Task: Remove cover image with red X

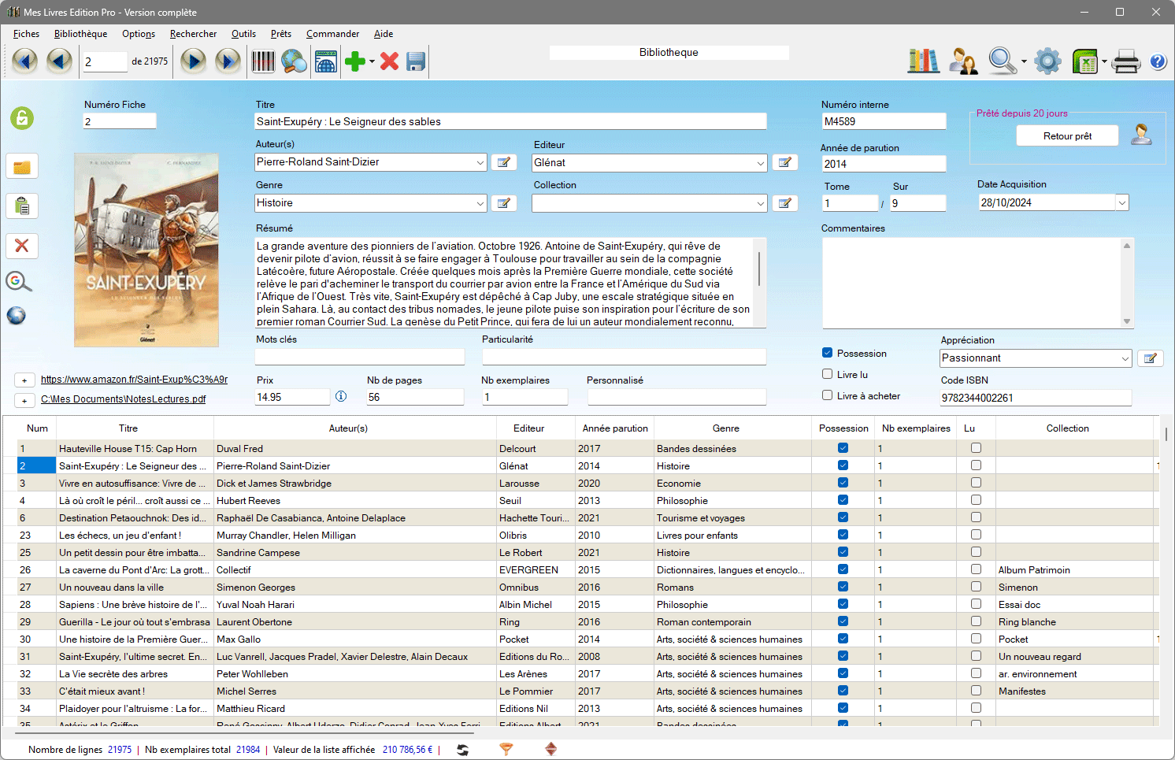Action: (22, 246)
